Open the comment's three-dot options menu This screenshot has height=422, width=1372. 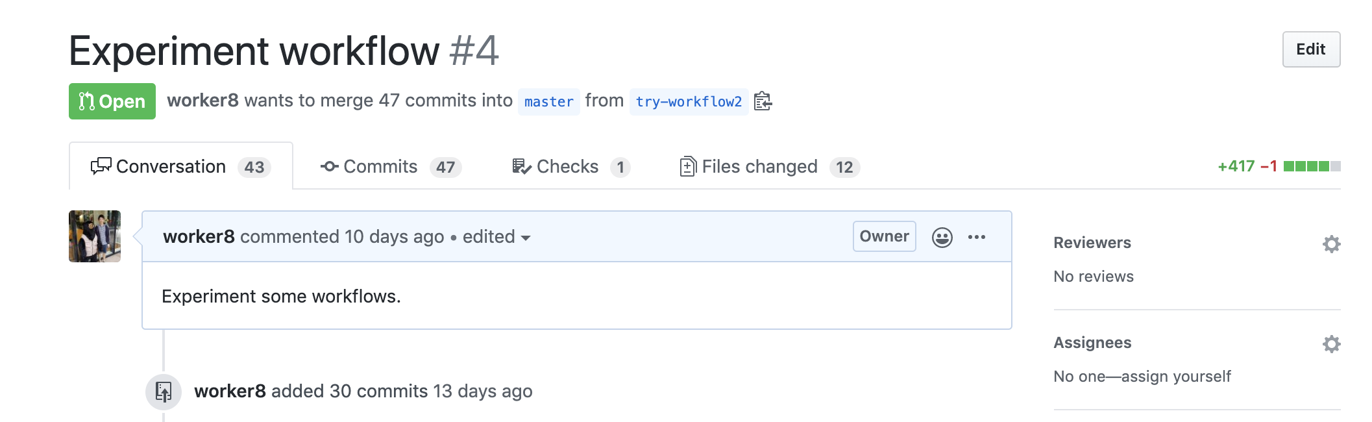click(x=976, y=237)
